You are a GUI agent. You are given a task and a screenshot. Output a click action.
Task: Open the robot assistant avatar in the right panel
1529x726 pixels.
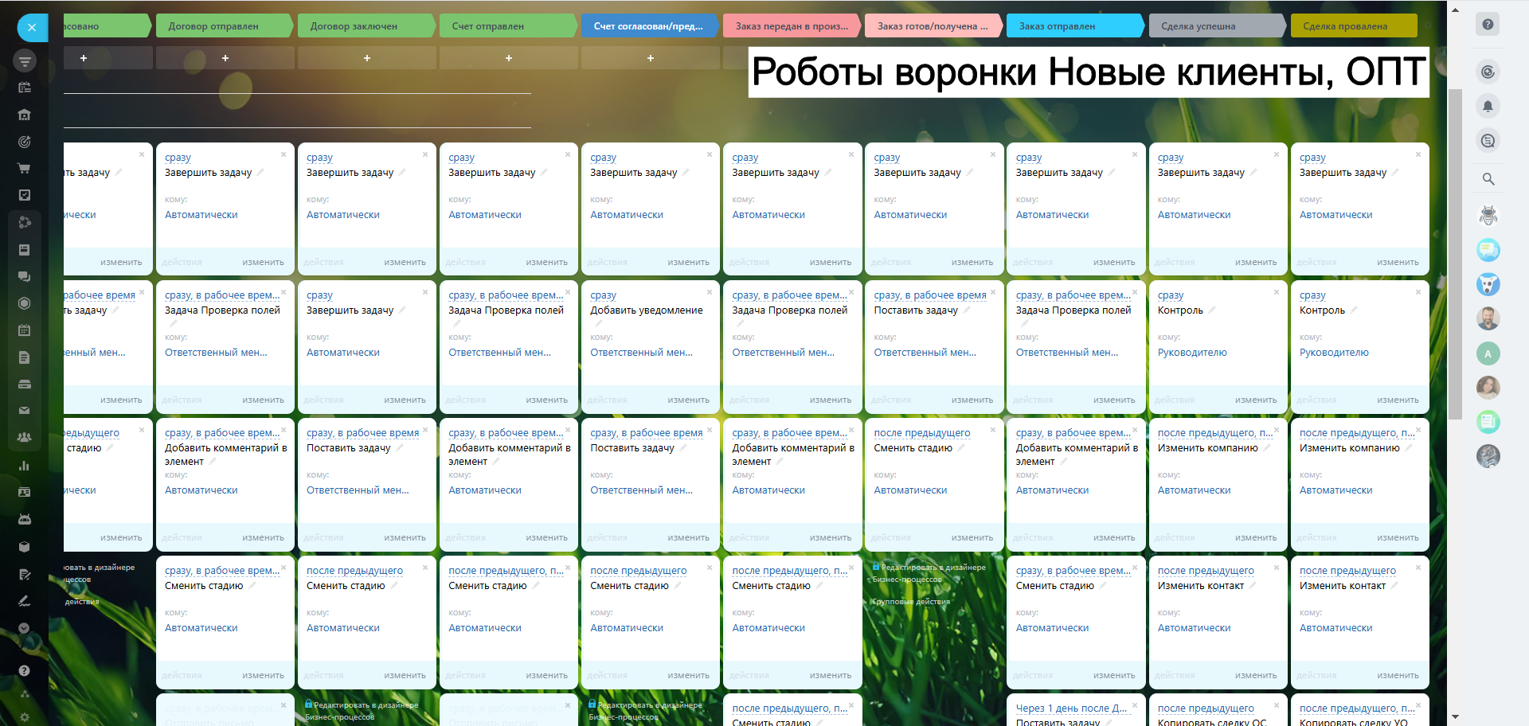[1488, 215]
